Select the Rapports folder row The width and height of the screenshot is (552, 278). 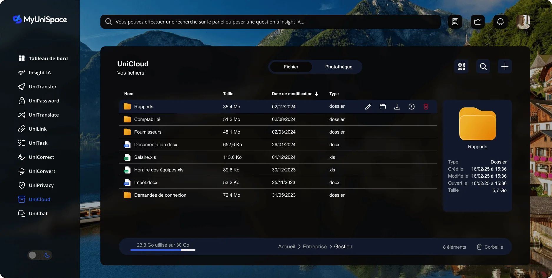point(278,107)
